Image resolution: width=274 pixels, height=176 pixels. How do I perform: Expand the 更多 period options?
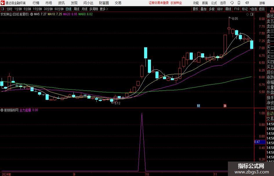click(104, 9)
